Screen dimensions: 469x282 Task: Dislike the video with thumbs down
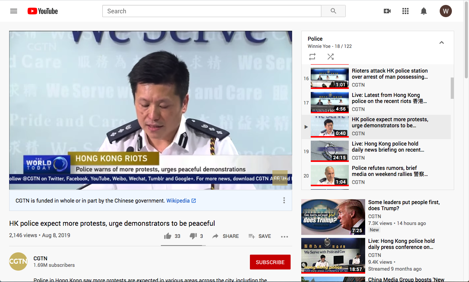193,236
